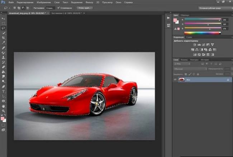
Task: Click the car layer thumbnail
Action: coord(181,80)
